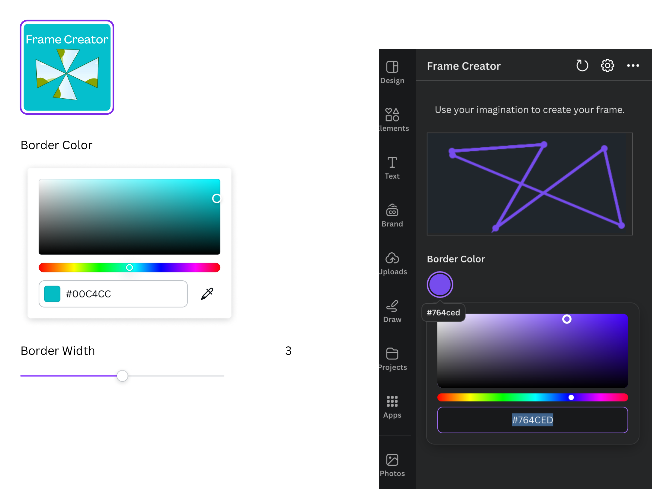Click the frame drawing canvas preview
Image resolution: width=652 pixels, height=489 pixels.
529,184
